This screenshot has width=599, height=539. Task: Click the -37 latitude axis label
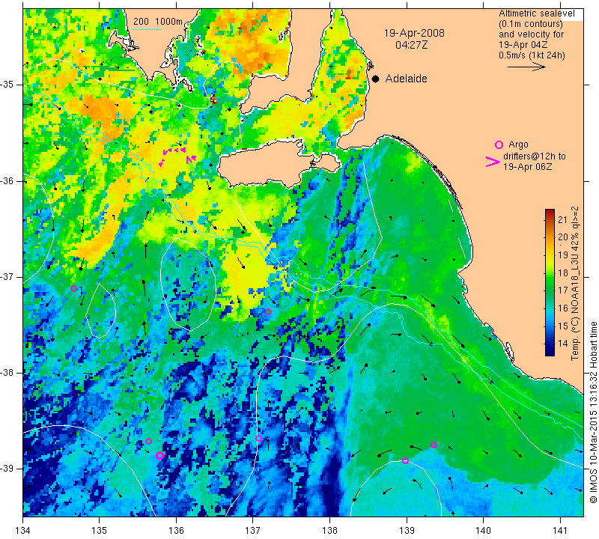(x=7, y=276)
